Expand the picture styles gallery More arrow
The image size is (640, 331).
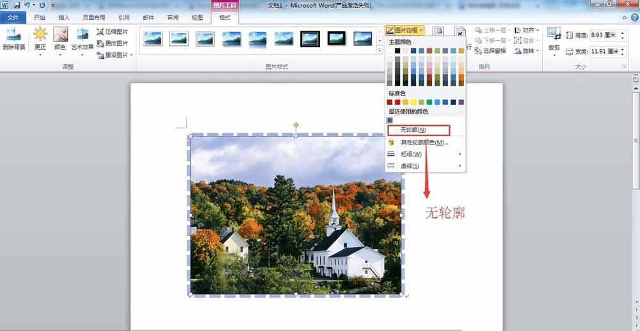click(380, 50)
